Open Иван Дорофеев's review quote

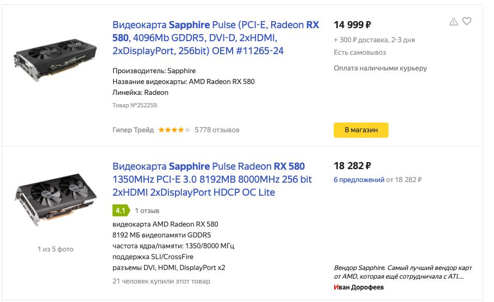(x=402, y=272)
